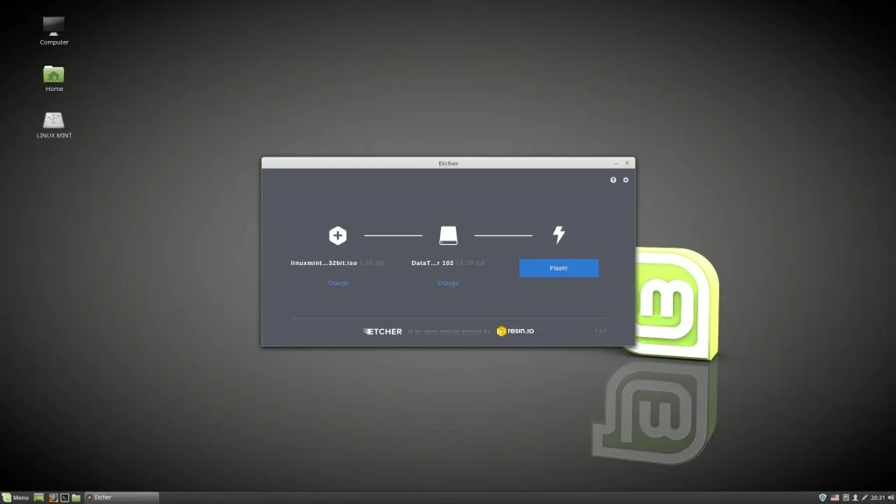Click the drive icon in Etcher
896x504 pixels.
pos(448,235)
